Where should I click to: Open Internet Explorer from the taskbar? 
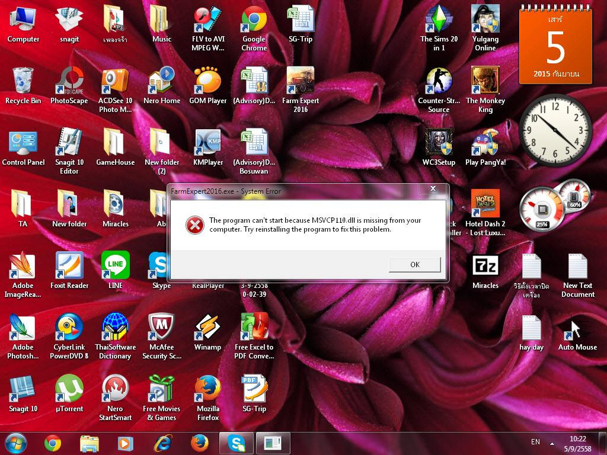point(162,443)
